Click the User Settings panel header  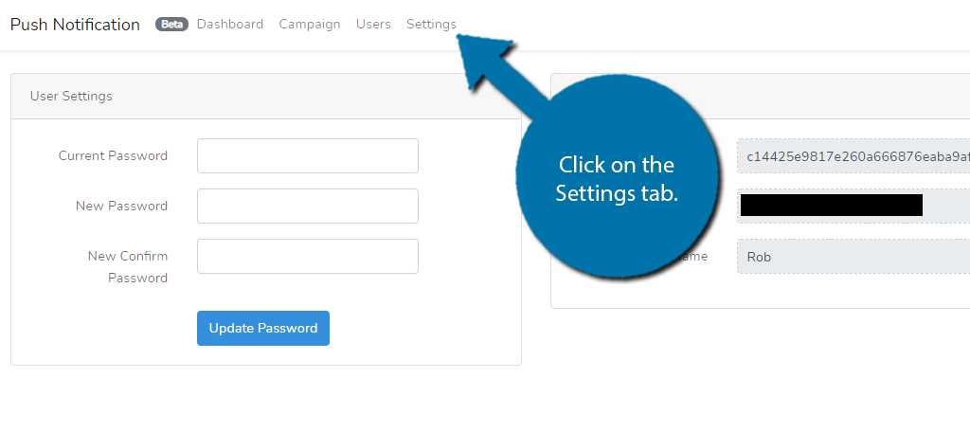[x=265, y=97]
